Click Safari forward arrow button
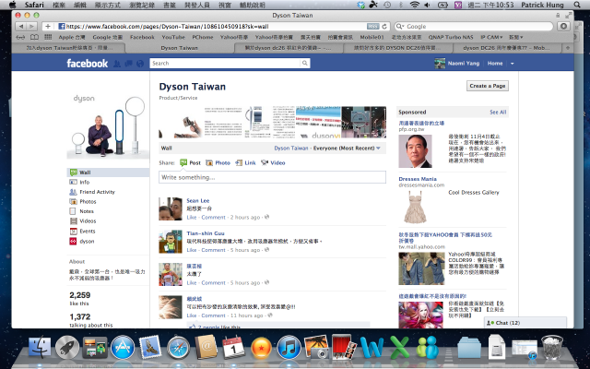The width and height of the screenshot is (590, 369). (32, 27)
